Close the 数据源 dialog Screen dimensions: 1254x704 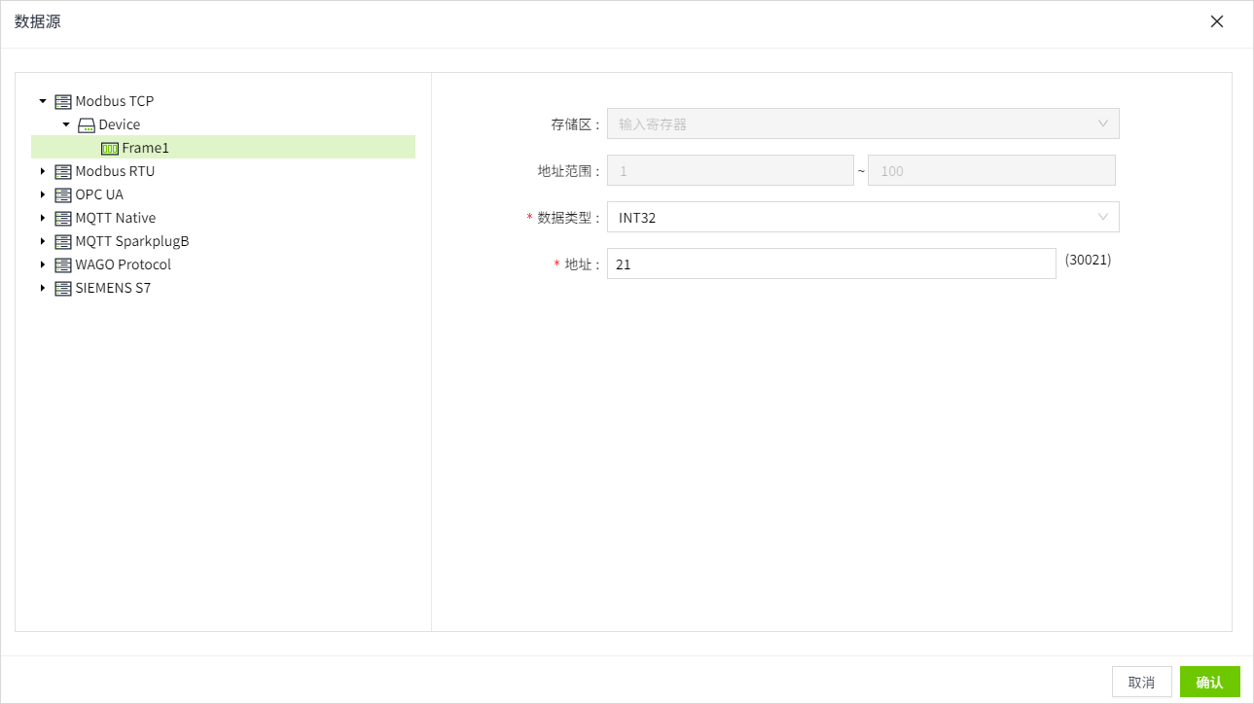click(1217, 21)
